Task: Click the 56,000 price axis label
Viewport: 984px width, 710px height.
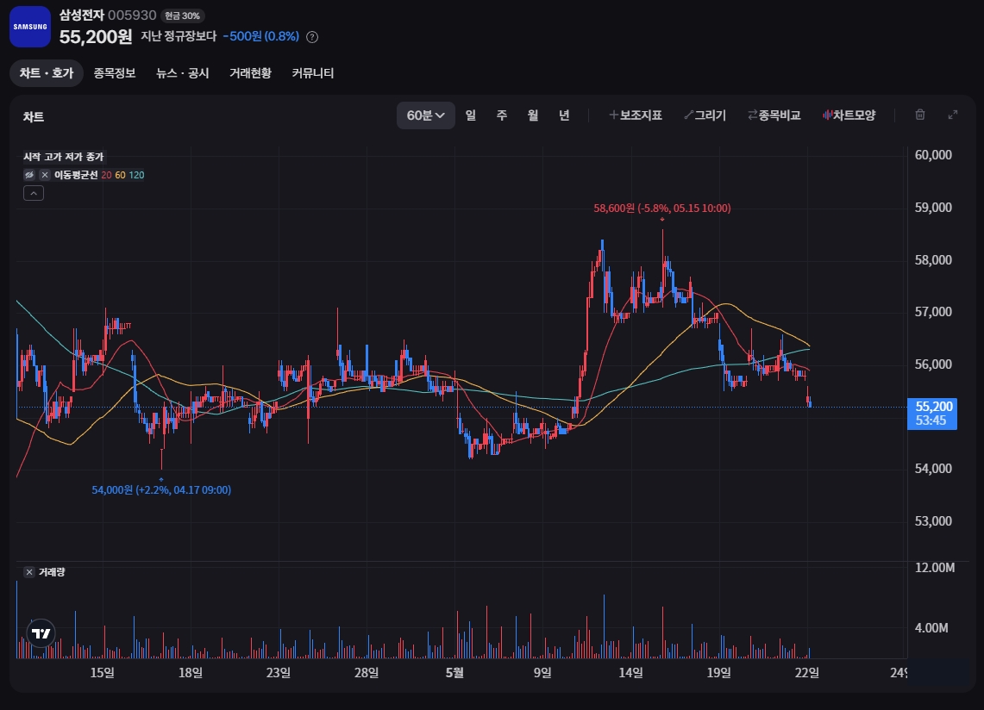Action: pos(933,364)
